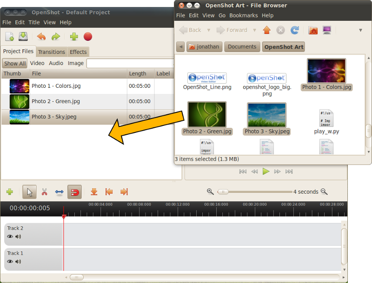Click the Show All filter button
Viewport: 372px width, 283px height.
[x=14, y=64]
